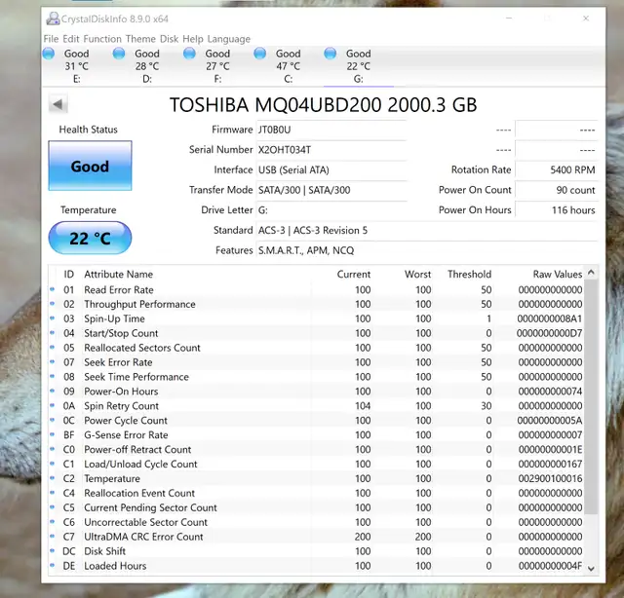Screen dimensions: 624x598
Task: Open the Language menu
Action: pyautogui.click(x=229, y=39)
